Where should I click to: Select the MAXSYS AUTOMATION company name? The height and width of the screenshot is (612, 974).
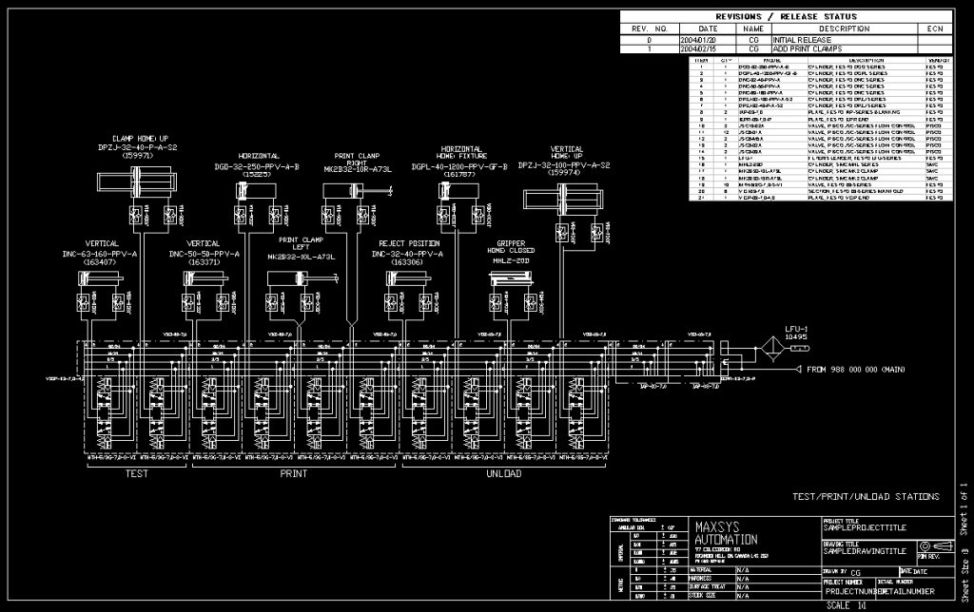coord(726,533)
